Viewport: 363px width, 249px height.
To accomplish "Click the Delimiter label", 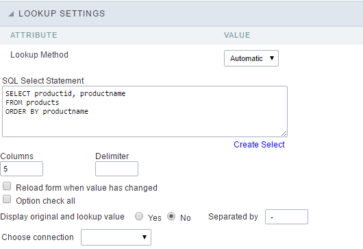I will pos(112,156).
